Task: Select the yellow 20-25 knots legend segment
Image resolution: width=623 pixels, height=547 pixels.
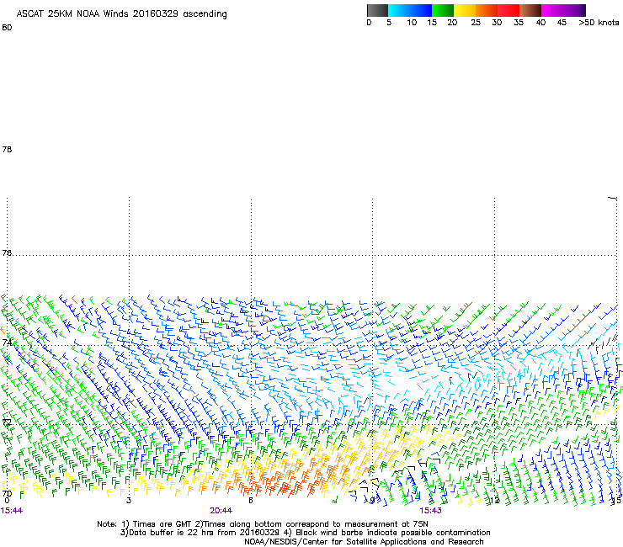Action: click(x=465, y=10)
